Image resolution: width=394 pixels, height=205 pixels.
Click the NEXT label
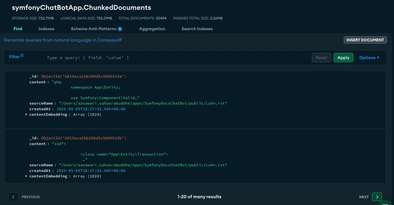[364, 197]
